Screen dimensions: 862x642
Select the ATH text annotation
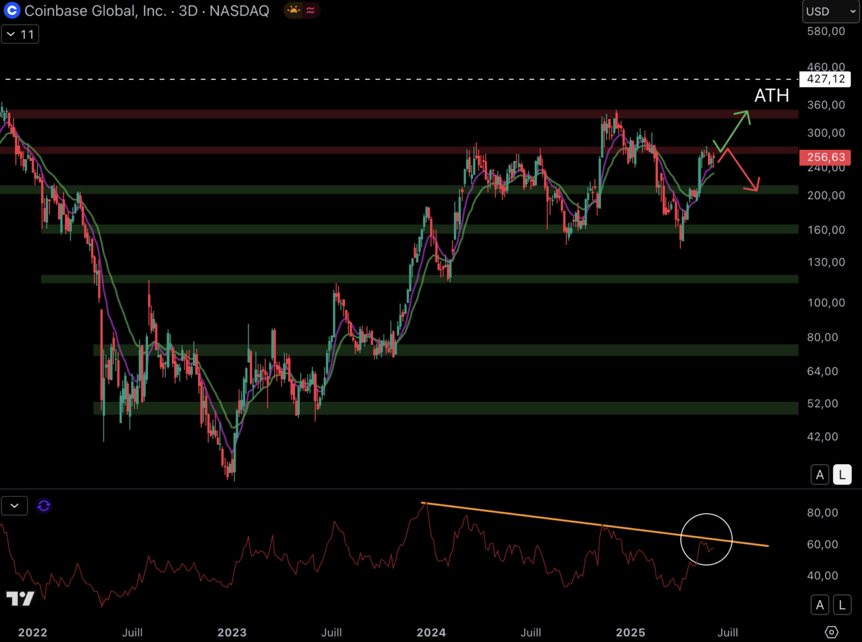point(772,95)
